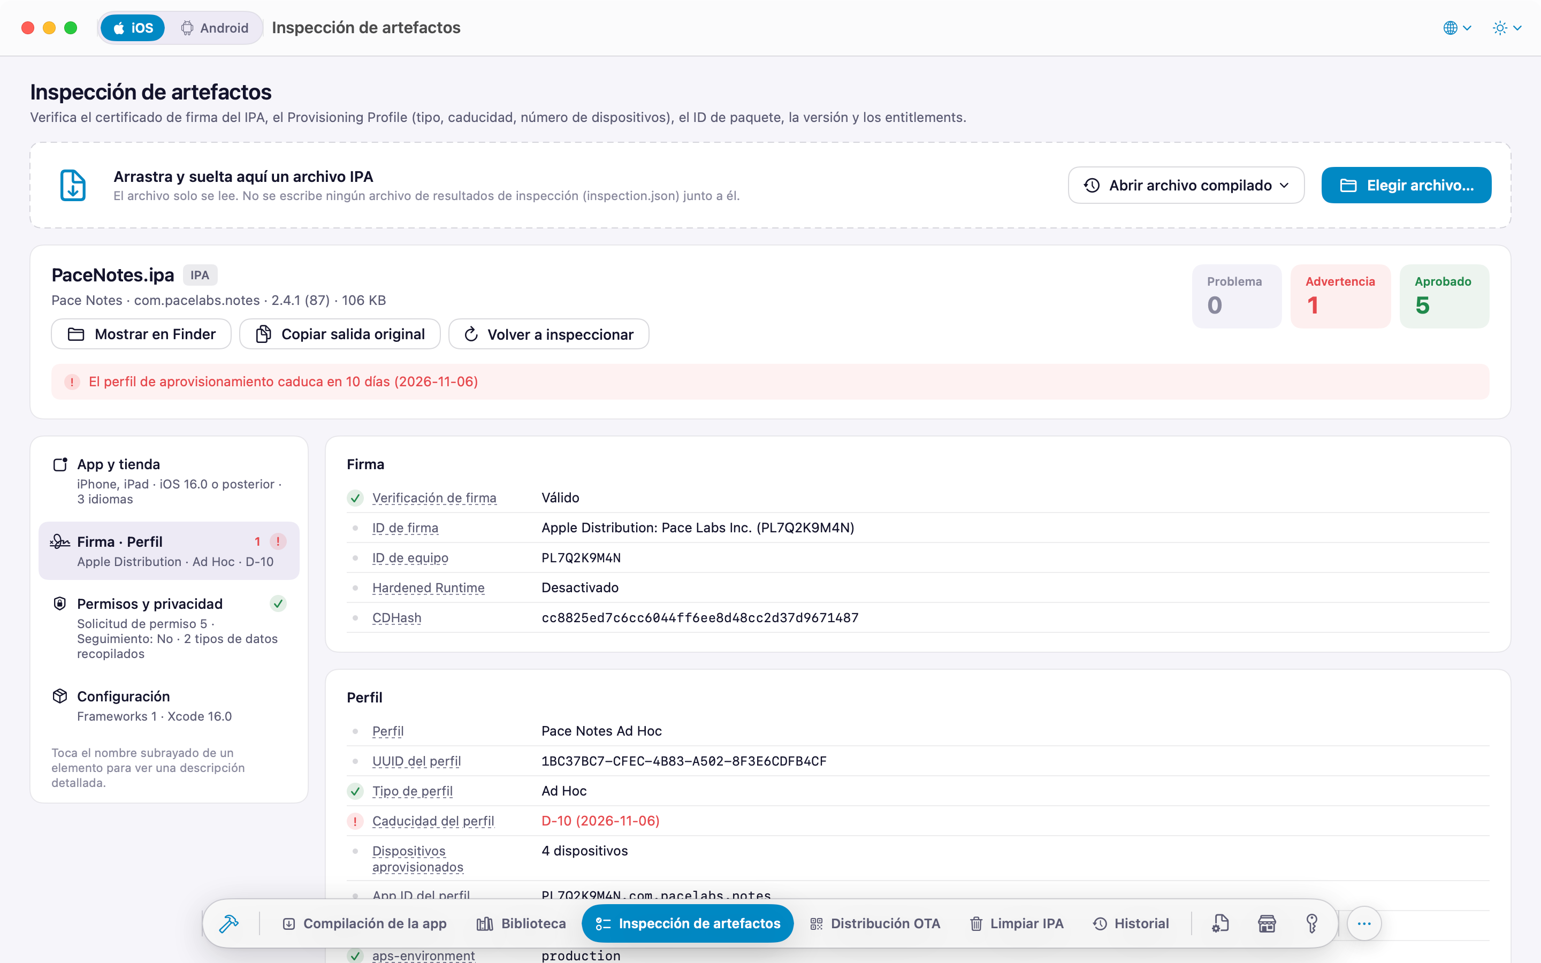
Task: Click the green check next to Verificación de firma
Action: pos(355,498)
